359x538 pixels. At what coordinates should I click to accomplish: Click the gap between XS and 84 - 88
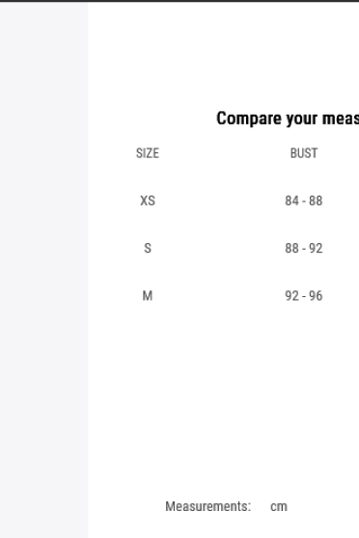[x=220, y=201]
